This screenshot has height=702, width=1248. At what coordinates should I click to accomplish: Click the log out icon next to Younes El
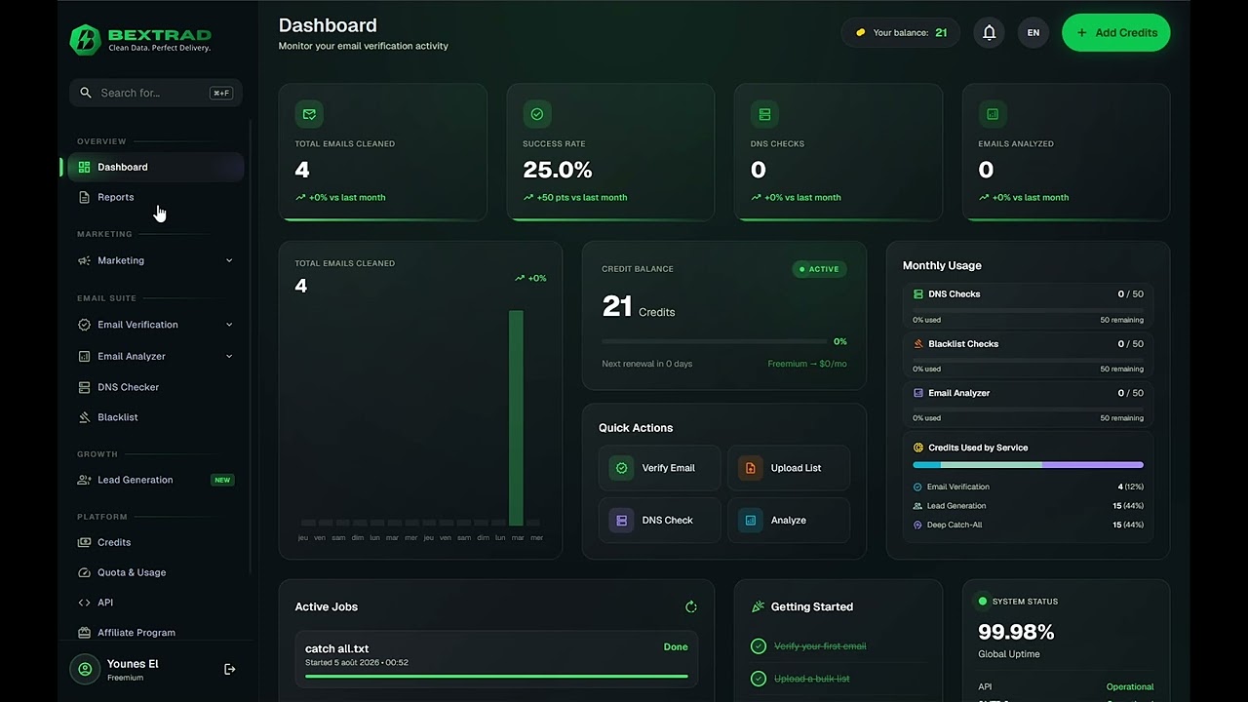(230, 669)
